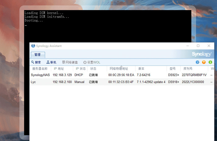This screenshot has height=141, width=217.
Task: Click serial number 2270TQRMB0F1V
Action: click(x=194, y=75)
